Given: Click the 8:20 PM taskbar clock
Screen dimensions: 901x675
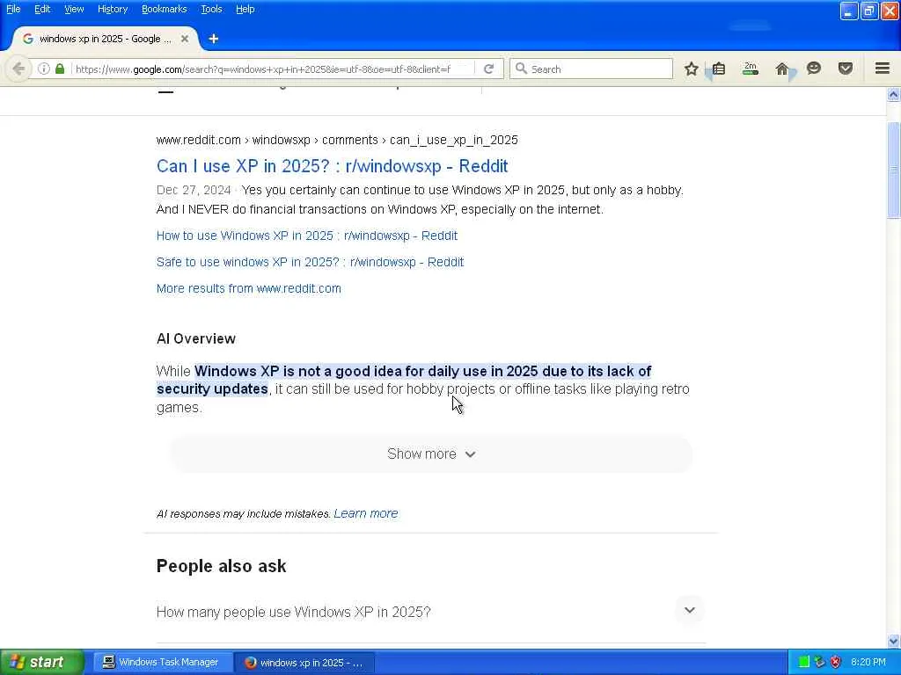Looking at the screenshot, I should pyautogui.click(x=868, y=662).
